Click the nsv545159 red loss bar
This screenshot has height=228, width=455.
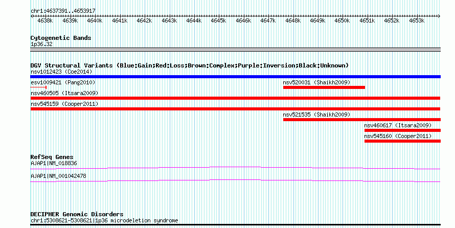(235, 109)
